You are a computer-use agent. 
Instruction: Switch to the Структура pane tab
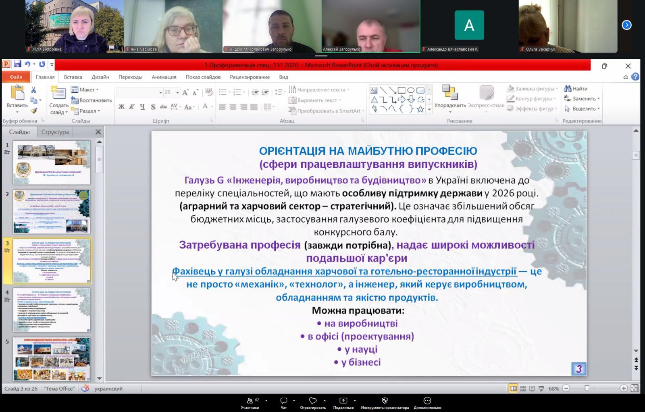(x=55, y=132)
